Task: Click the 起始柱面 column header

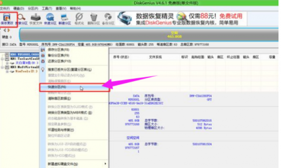Action: 198,57
